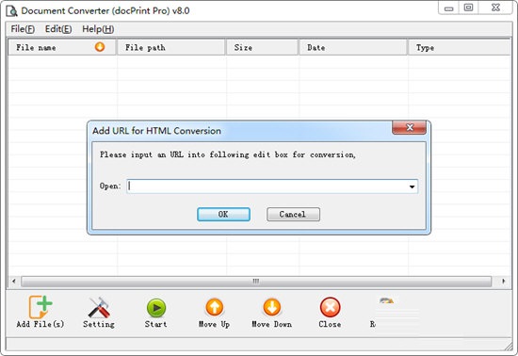This screenshot has width=518, height=356.
Task: Click the docPrint app icon in title bar
Action: [x=11, y=11]
